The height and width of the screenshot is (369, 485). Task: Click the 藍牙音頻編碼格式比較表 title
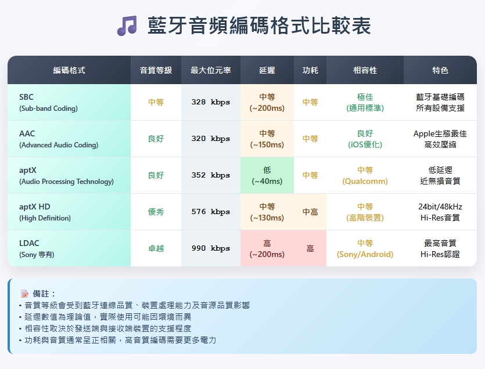click(x=259, y=26)
